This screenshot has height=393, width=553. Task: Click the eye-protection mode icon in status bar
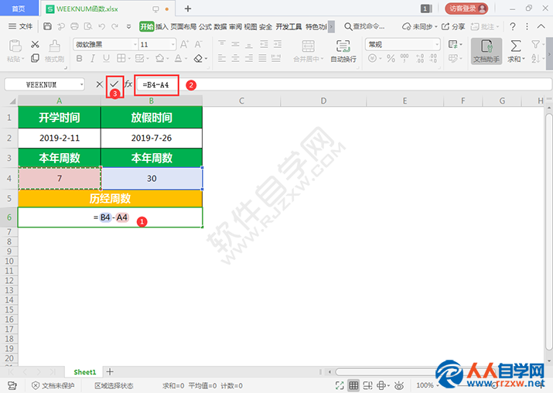point(399,385)
